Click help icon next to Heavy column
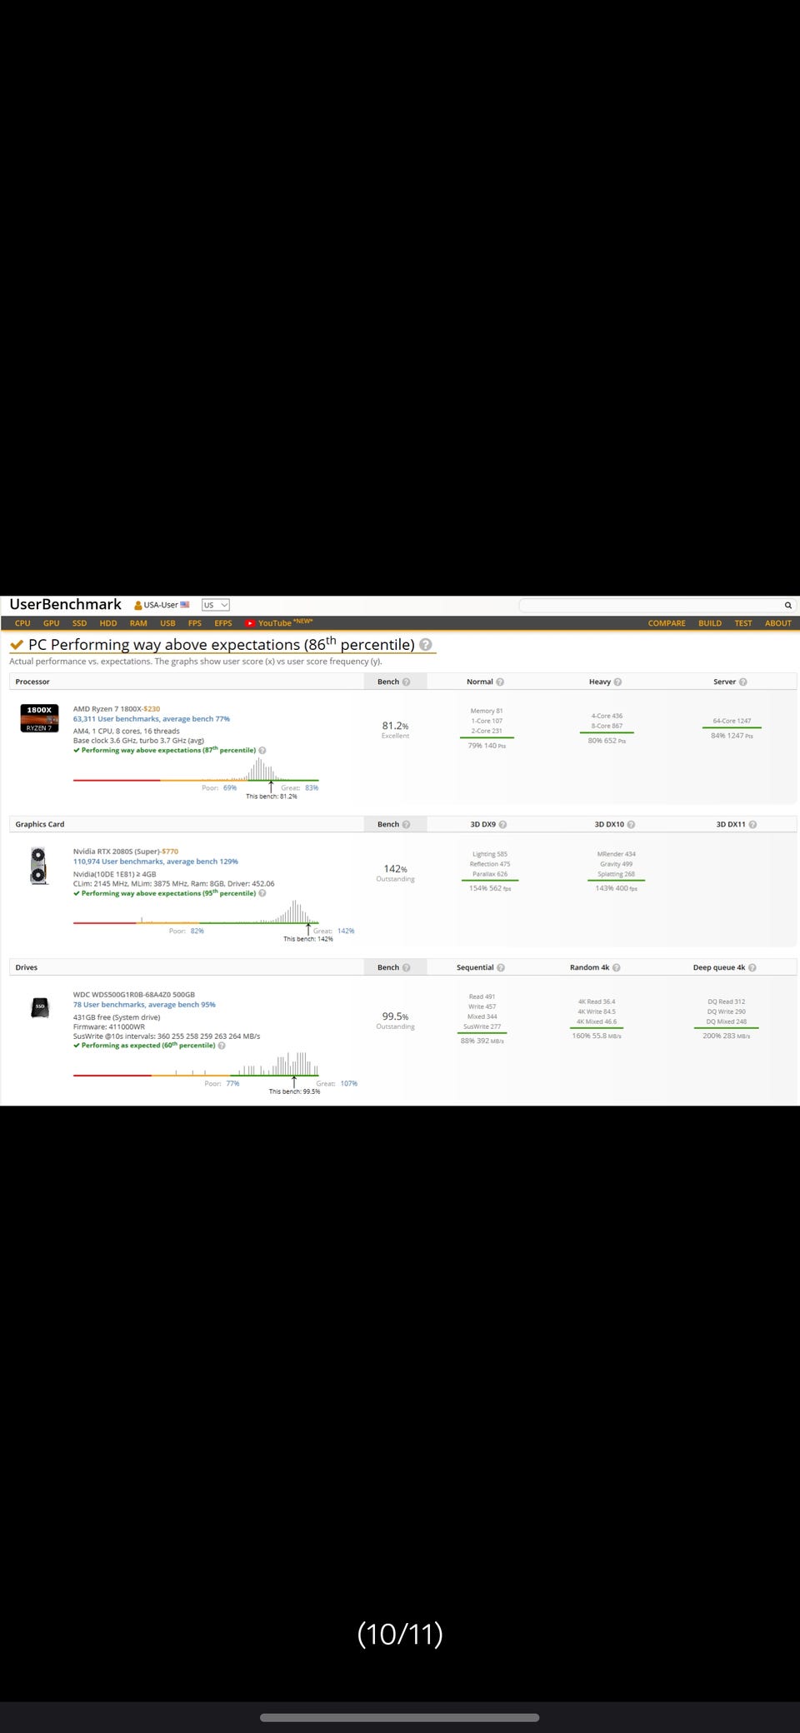This screenshot has height=1733, width=800. 617,682
